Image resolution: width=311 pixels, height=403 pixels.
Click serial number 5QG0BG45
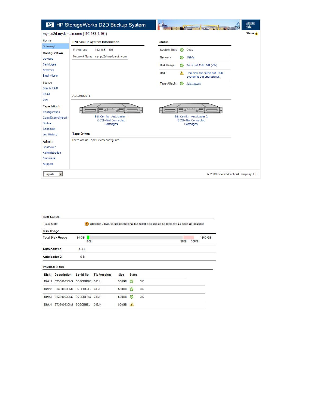click(83, 289)
